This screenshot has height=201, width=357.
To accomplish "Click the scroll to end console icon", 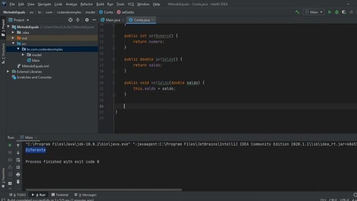I will (18, 167).
